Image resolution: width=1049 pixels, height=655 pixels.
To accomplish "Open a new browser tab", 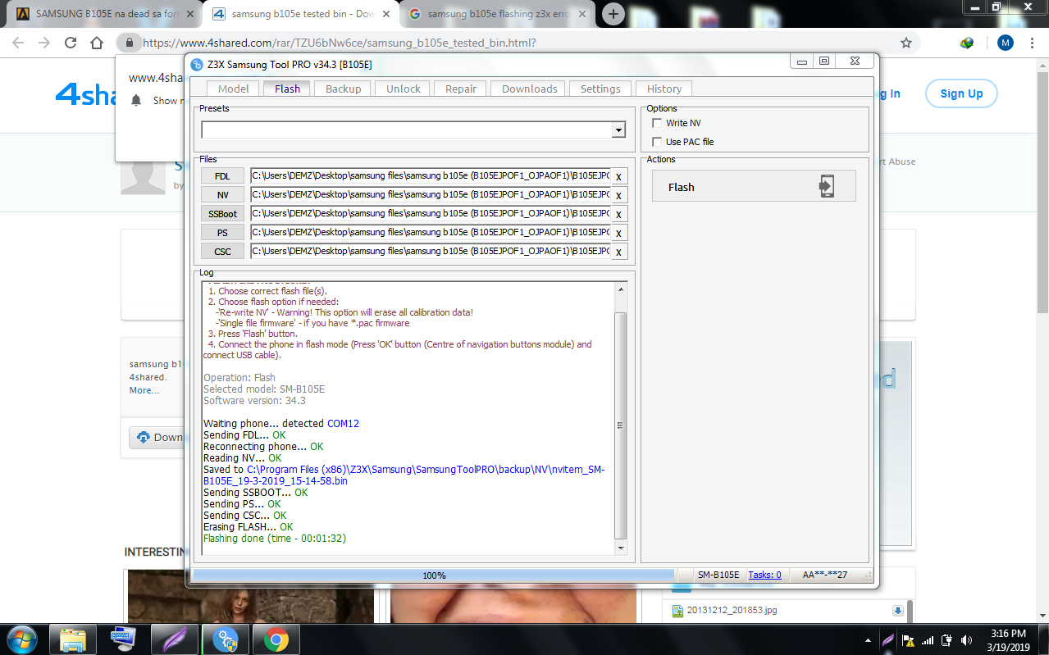I will click(x=613, y=14).
